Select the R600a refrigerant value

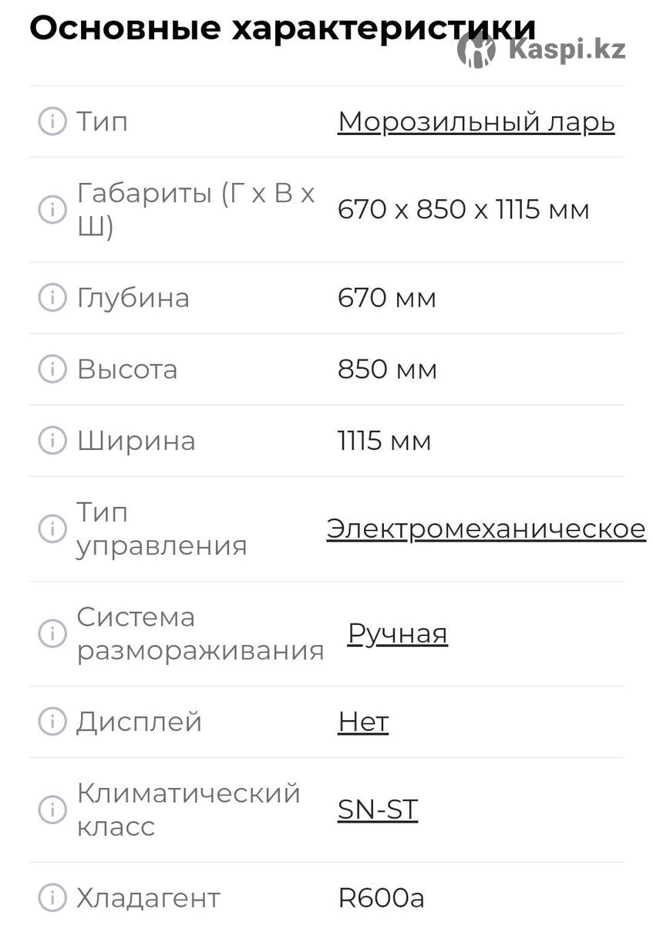[381, 897]
